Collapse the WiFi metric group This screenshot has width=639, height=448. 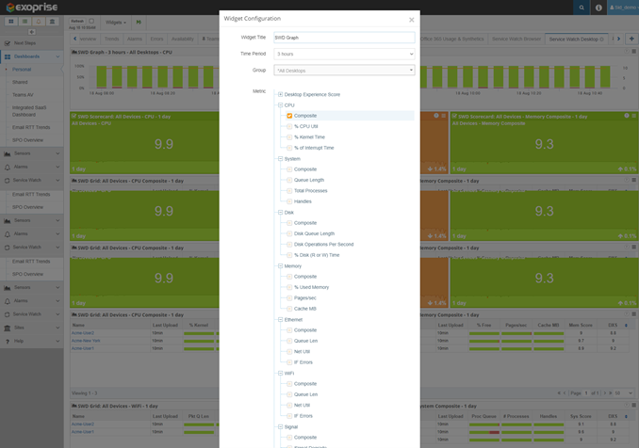280,373
